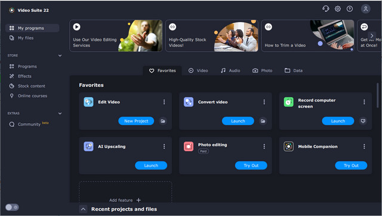Open more options on Mobile Companion card
This screenshot has width=382, height=216.
(x=364, y=146)
